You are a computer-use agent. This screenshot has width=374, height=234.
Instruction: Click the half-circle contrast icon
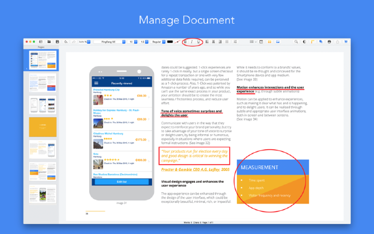(304, 42)
